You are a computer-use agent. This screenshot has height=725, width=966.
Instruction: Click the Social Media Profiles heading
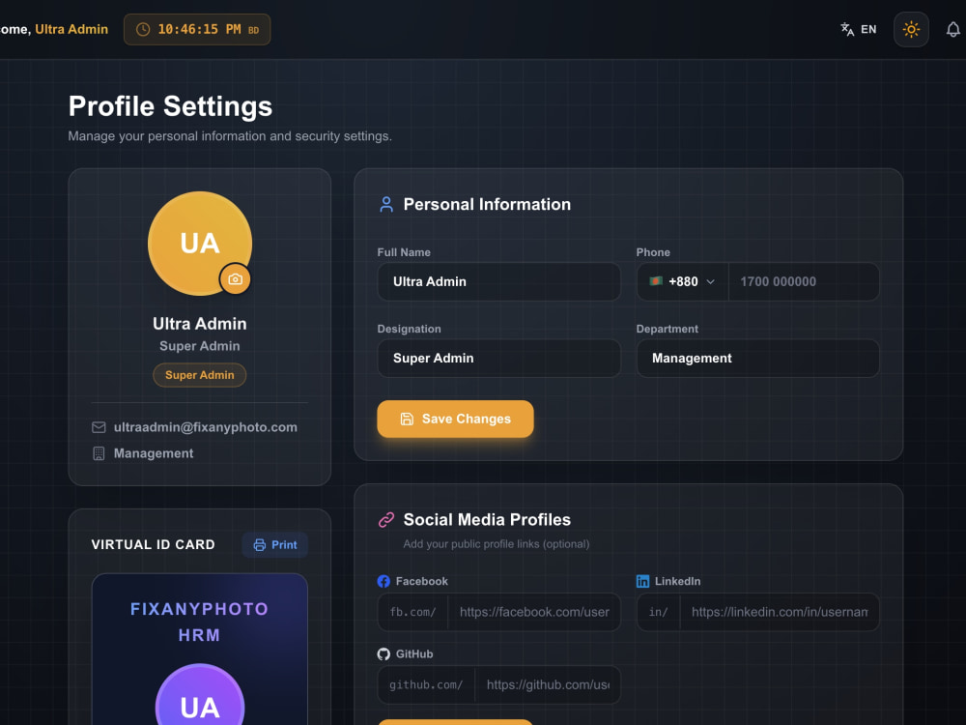point(487,520)
